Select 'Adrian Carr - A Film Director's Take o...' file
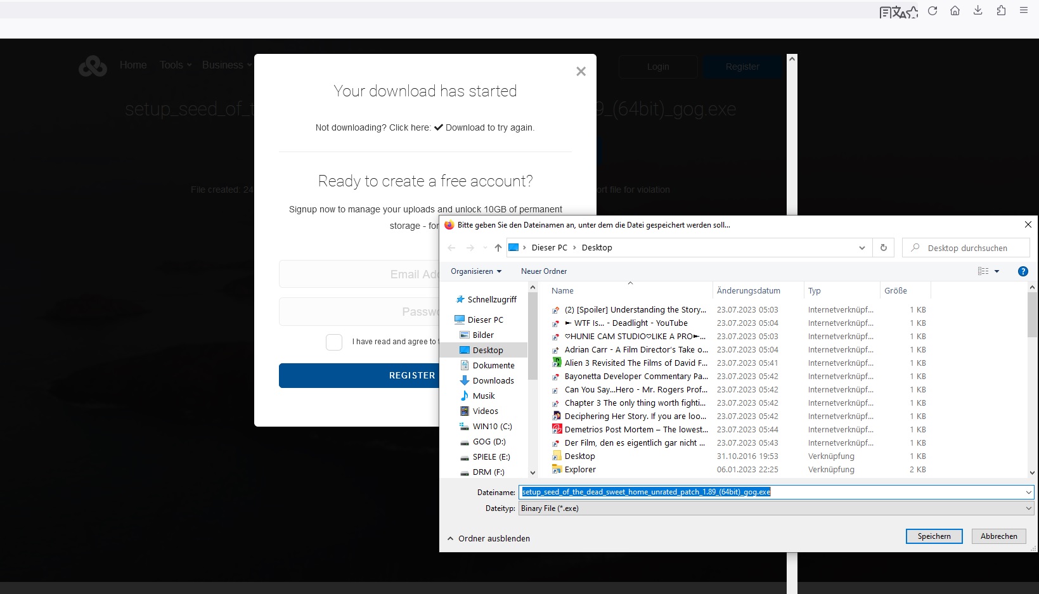 click(x=636, y=350)
